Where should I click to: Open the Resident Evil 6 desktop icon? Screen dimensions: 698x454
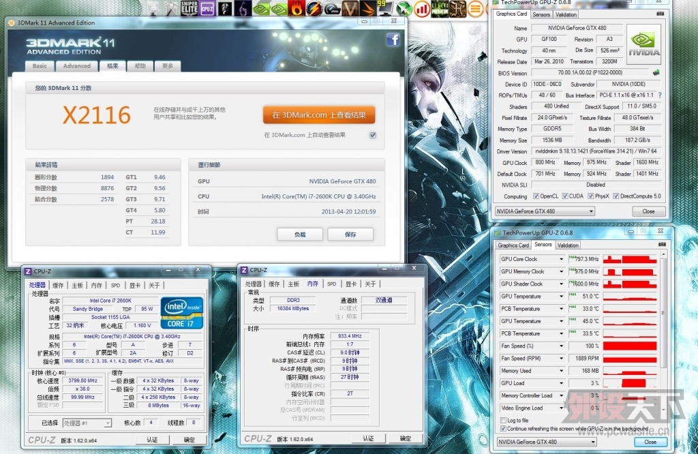(x=243, y=8)
